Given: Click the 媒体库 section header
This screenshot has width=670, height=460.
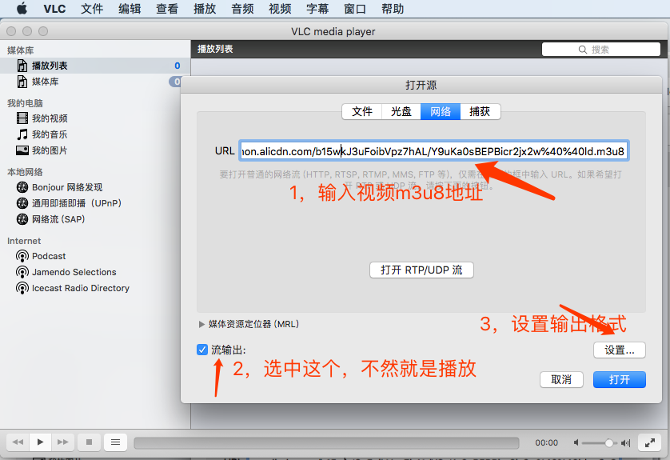Looking at the screenshot, I should [21, 50].
